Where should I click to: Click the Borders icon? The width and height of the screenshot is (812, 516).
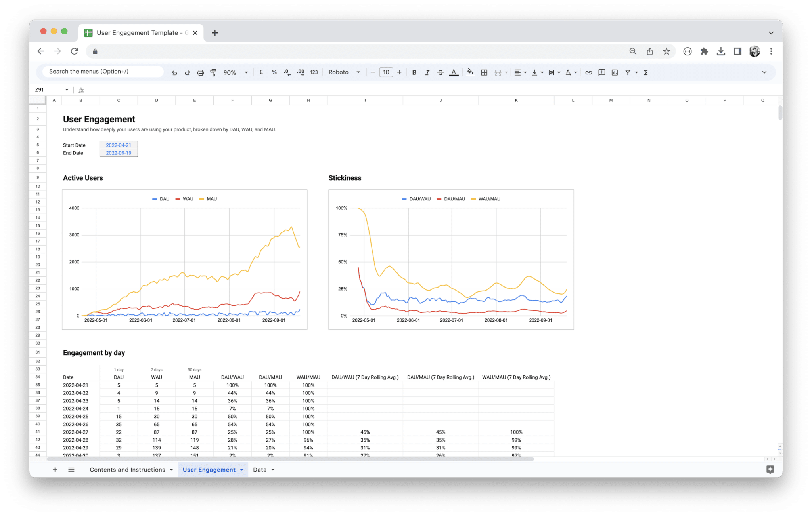pos(484,72)
